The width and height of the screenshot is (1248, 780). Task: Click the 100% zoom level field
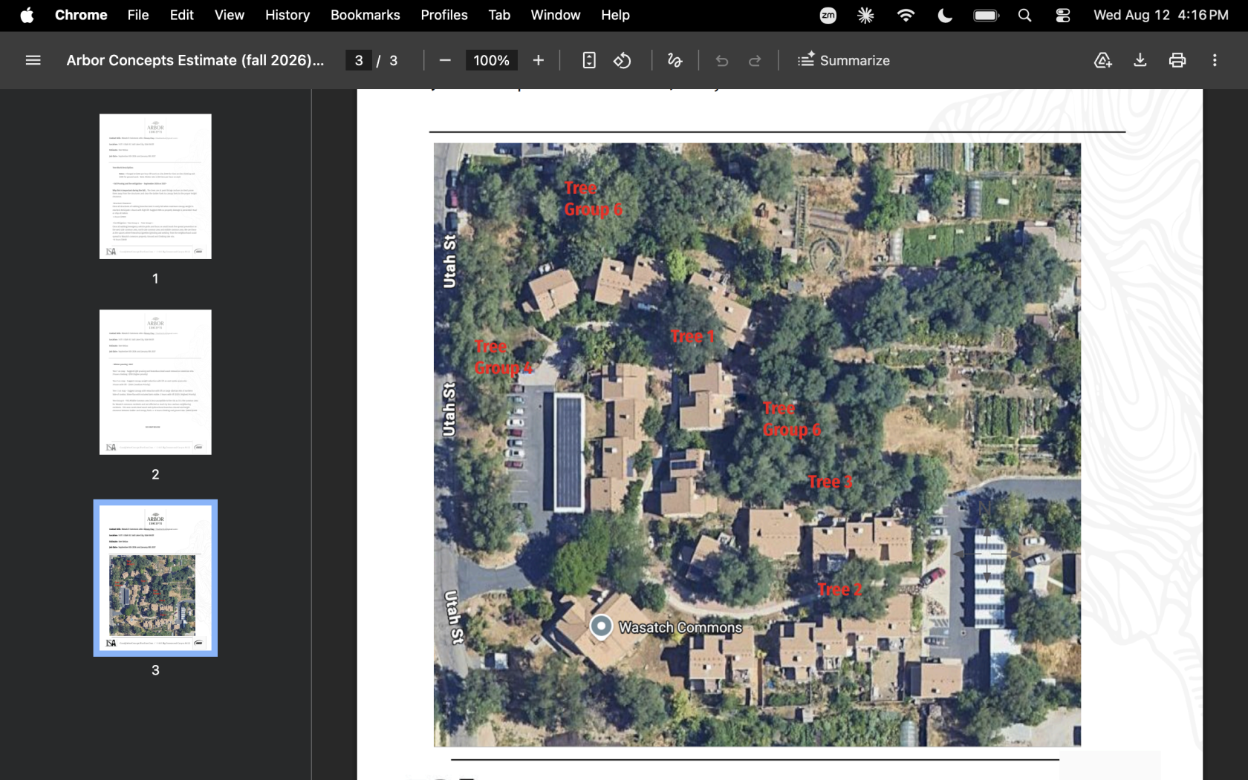491,60
